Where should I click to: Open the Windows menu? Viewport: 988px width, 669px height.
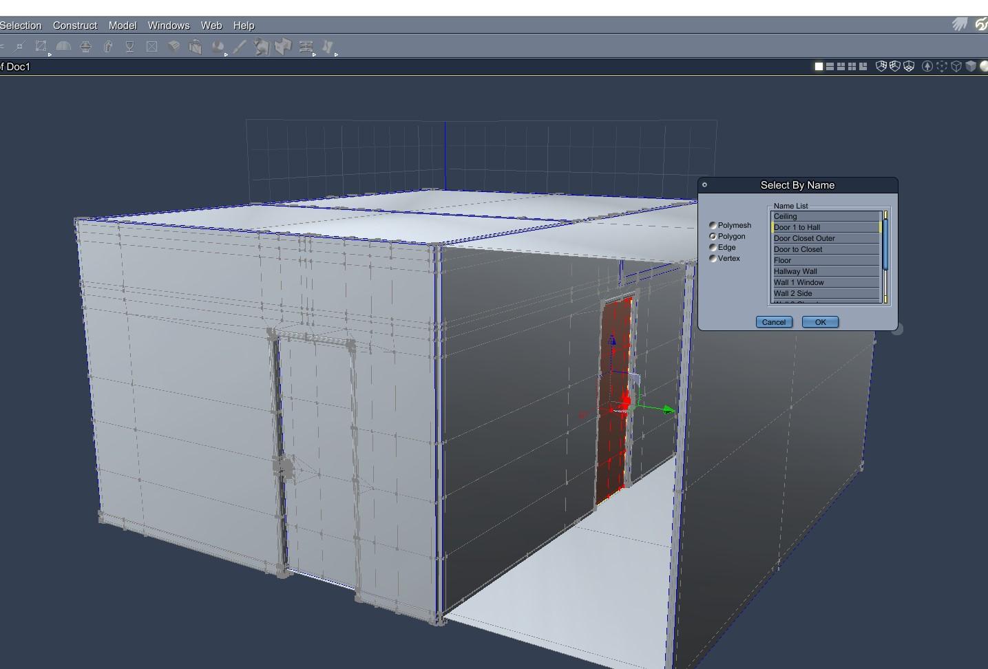169,25
